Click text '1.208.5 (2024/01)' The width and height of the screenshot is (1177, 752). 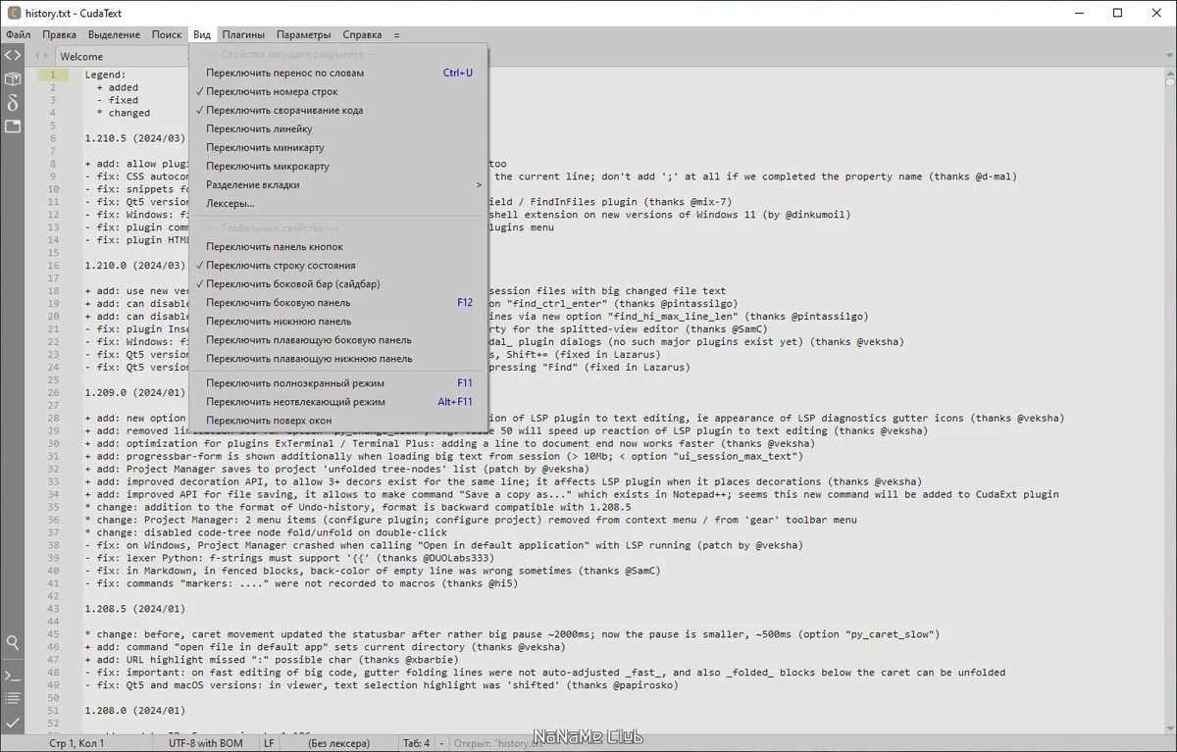(134, 609)
